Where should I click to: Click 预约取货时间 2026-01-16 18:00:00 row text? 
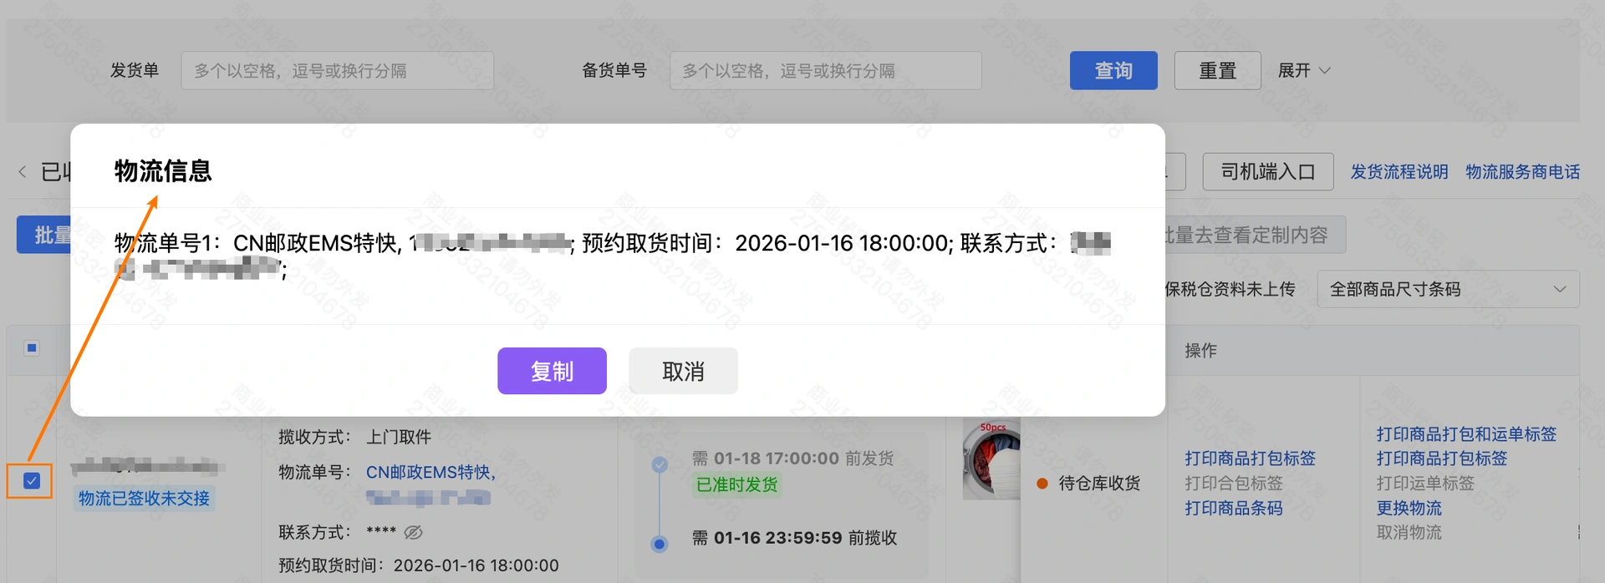click(x=419, y=565)
